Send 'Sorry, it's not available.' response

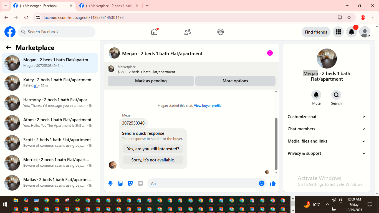tap(153, 160)
